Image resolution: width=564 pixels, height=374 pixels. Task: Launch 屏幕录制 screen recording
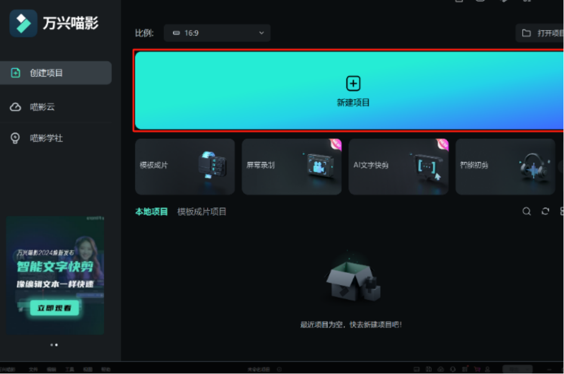[x=292, y=167]
